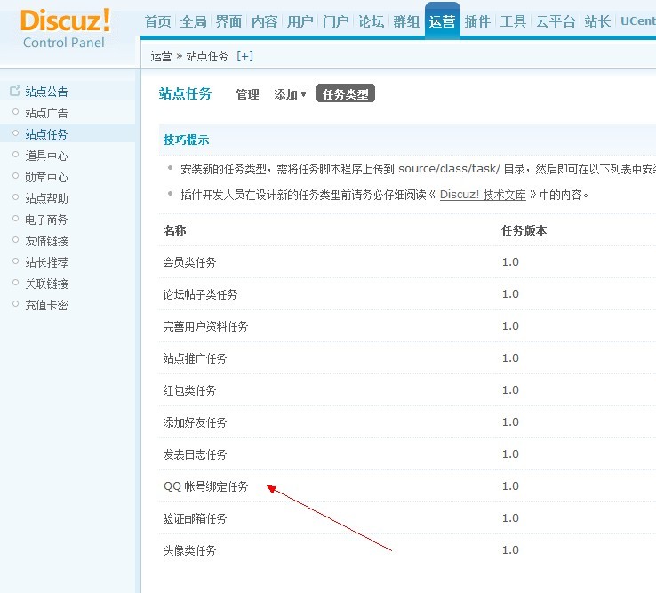Open 站点广告 in the sidebar
The image size is (656, 593).
pyautogui.click(x=46, y=113)
